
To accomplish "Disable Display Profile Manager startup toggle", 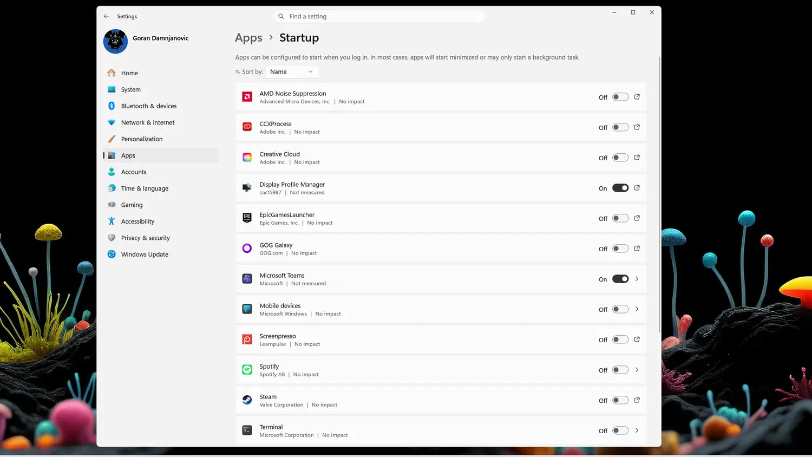I will click(620, 188).
